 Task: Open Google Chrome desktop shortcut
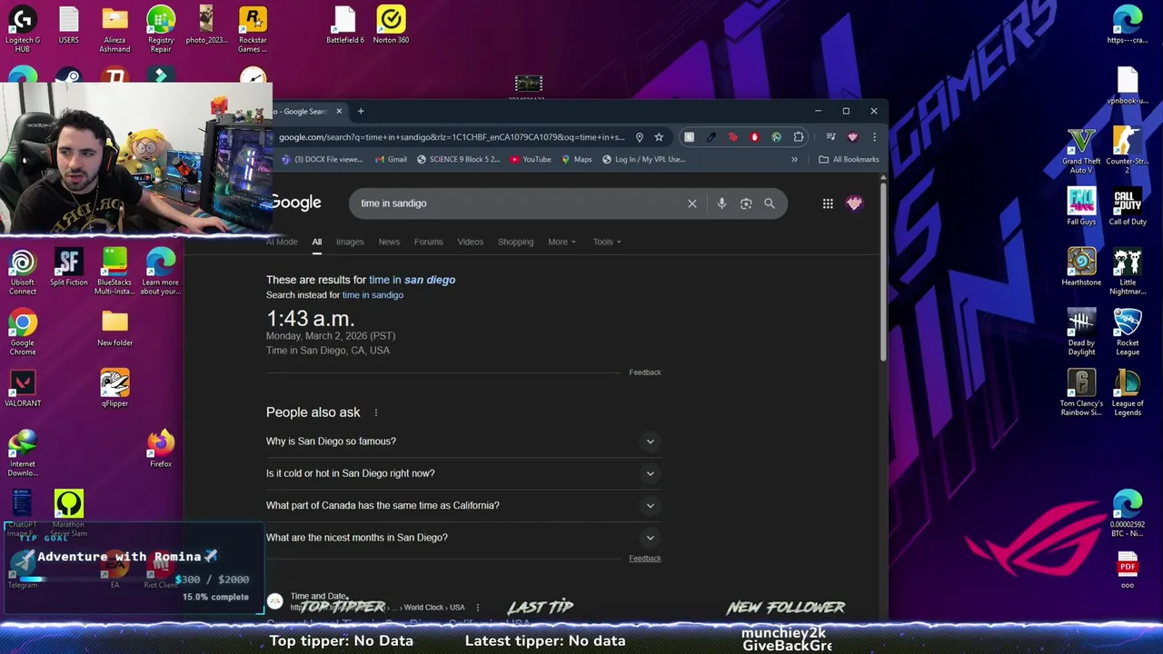tap(23, 332)
